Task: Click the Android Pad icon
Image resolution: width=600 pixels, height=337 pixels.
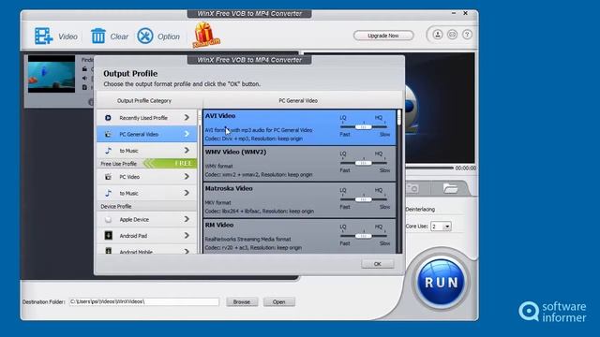Action: (x=109, y=235)
